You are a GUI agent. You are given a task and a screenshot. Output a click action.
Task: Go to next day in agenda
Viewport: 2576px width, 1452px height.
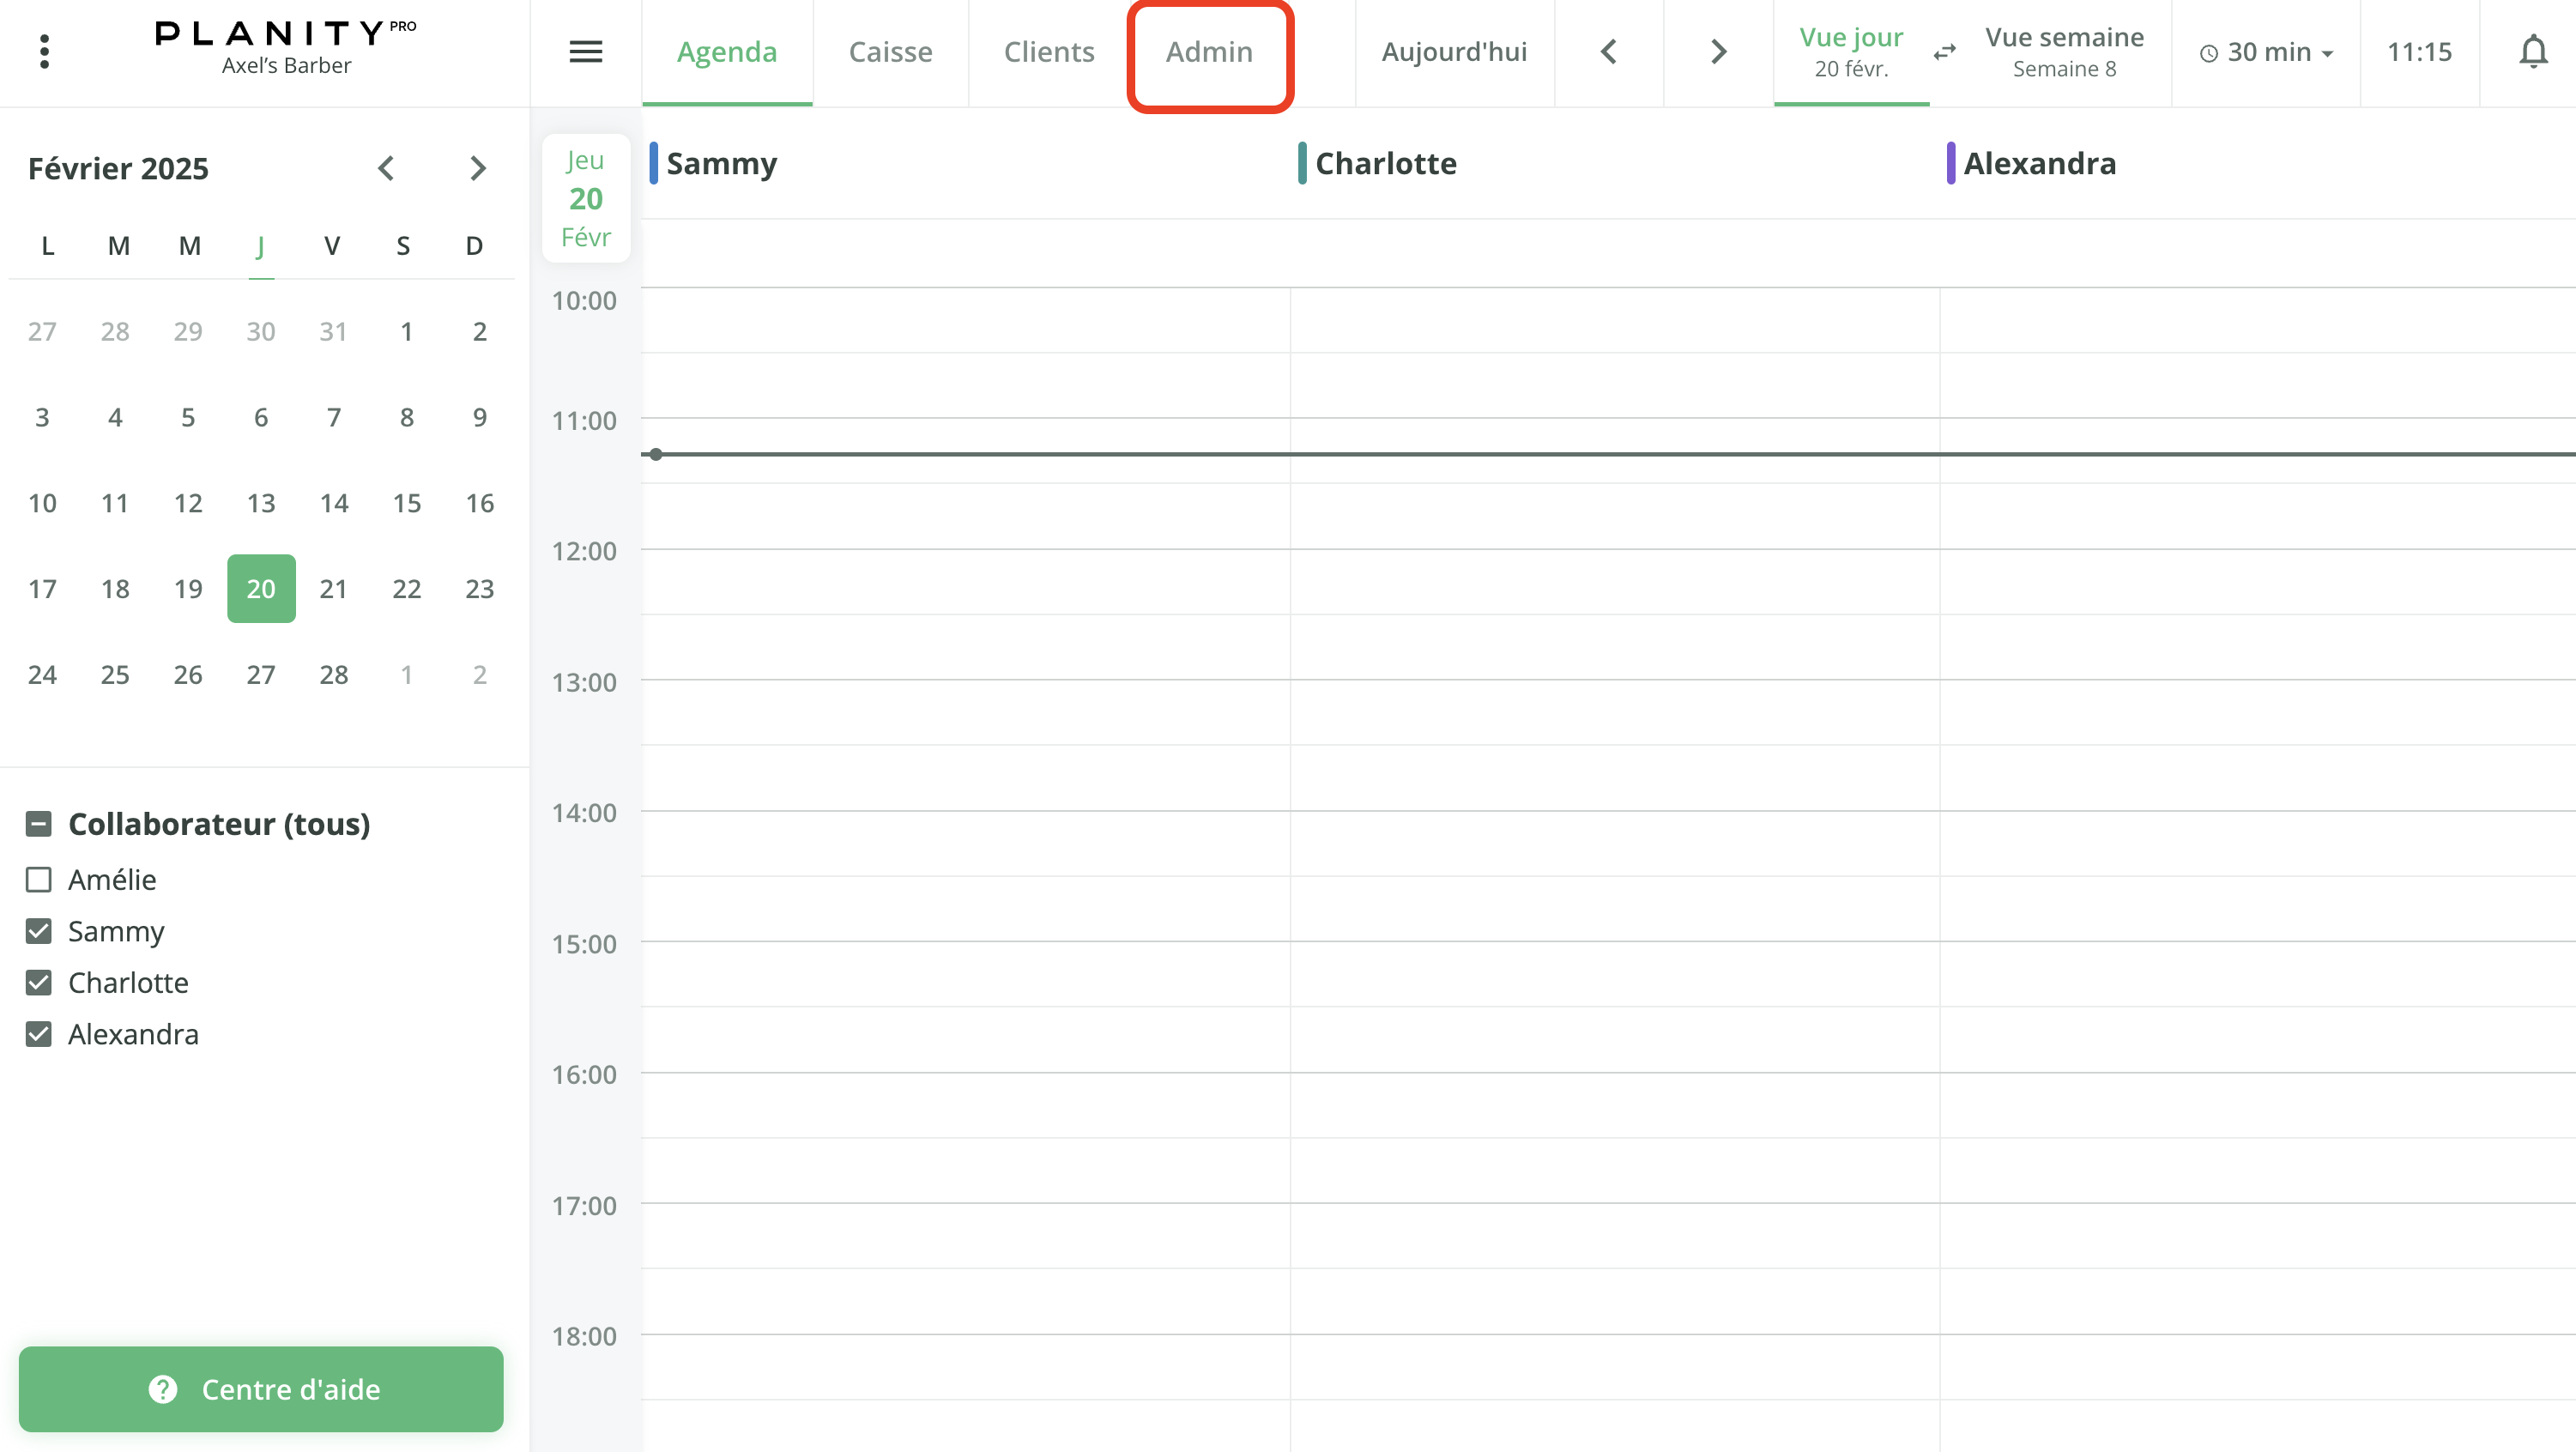coord(1718,51)
